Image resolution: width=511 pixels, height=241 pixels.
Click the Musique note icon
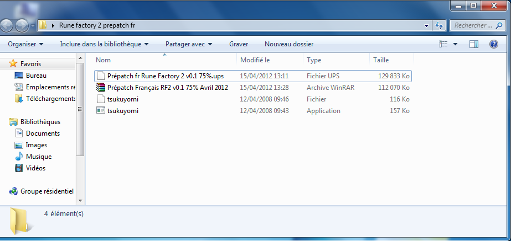(19, 156)
